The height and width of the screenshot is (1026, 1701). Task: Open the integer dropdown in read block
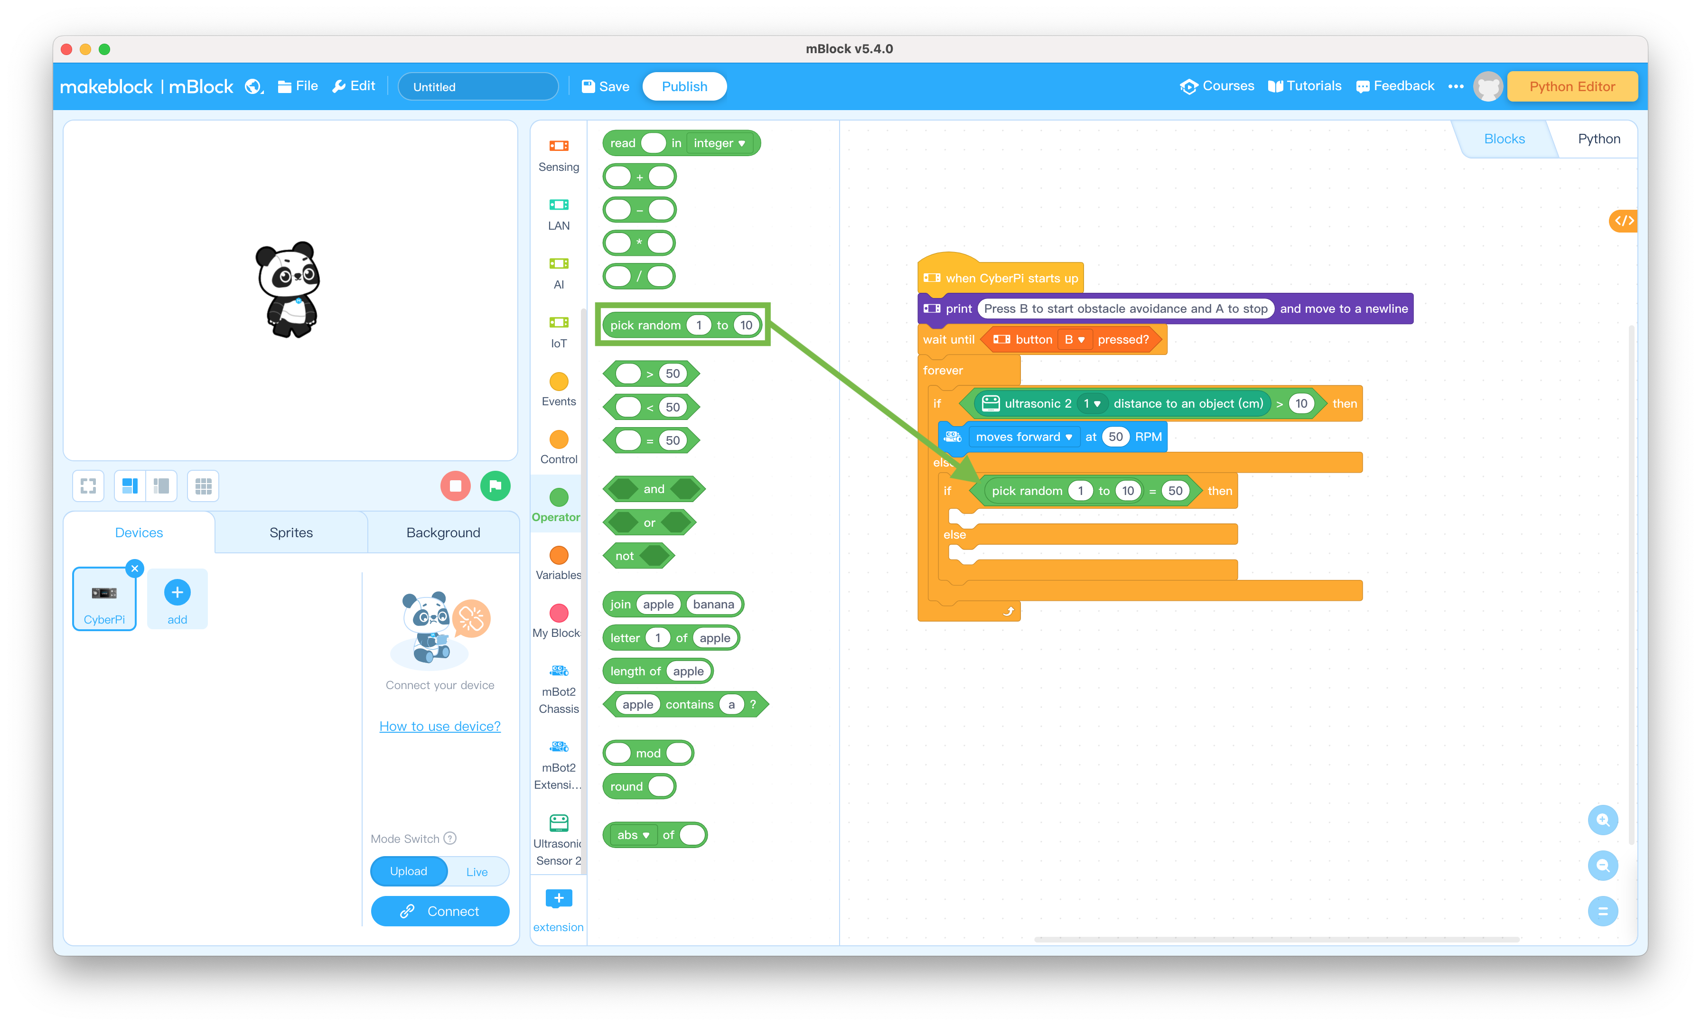(719, 143)
